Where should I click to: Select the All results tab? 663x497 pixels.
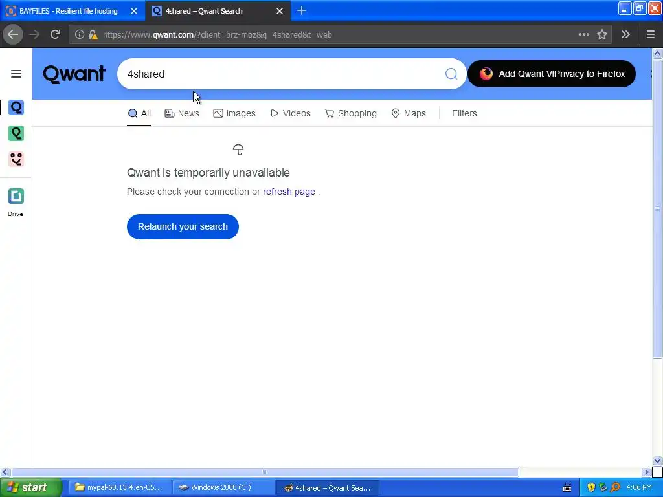pyautogui.click(x=139, y=113)
